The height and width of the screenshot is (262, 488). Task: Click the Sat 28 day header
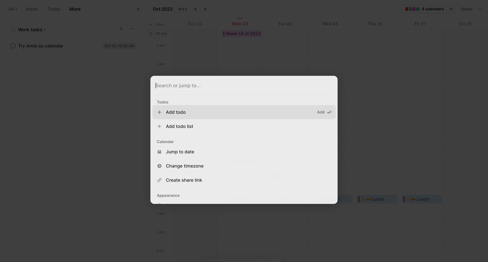tap(465, 24)
